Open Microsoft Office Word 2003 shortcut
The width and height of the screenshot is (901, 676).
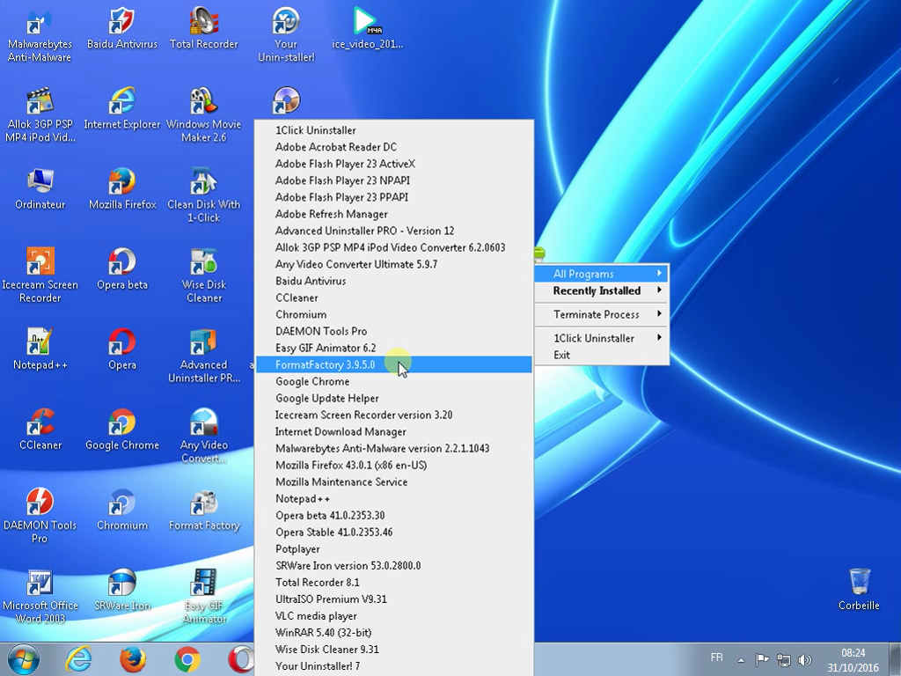(40, 597)
